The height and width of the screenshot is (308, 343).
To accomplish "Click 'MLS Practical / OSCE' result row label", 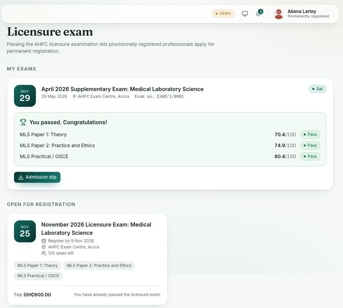I will point(44,156).
